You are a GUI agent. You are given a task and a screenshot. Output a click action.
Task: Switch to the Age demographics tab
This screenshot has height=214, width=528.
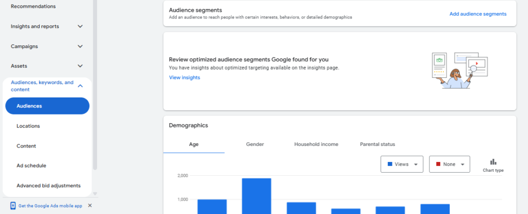pos(194,144)
